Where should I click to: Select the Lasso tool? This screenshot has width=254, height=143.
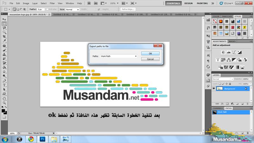[4, 28]
